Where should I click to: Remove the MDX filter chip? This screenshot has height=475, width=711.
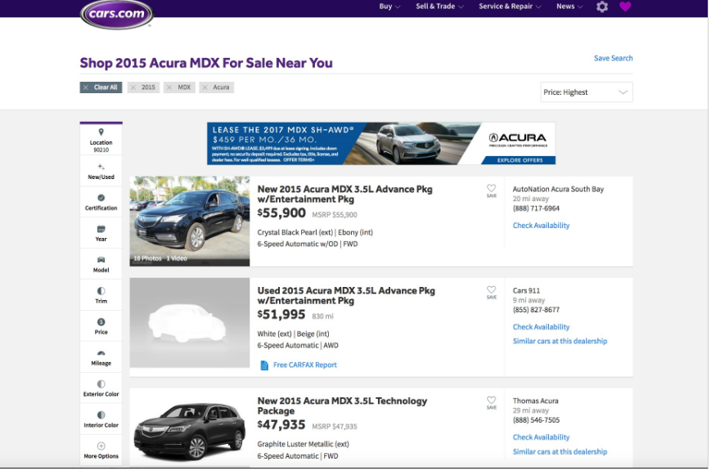pos(179,87)
